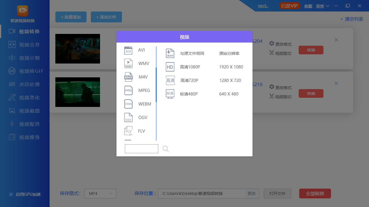Open the MP4 保存格式 dropdown
Image resolution: width=369 pixels, height=207 pixels.
point(100,193)
